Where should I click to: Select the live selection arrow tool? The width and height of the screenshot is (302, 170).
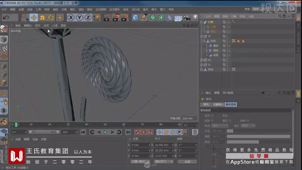pos(25,17)
